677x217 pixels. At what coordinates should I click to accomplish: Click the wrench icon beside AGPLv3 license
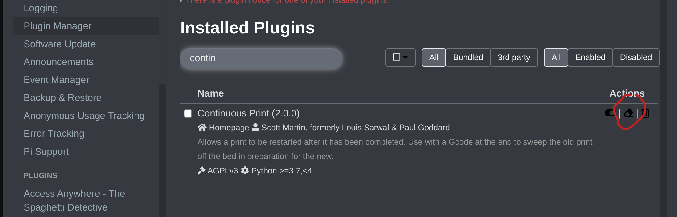[x=202, y=170]
